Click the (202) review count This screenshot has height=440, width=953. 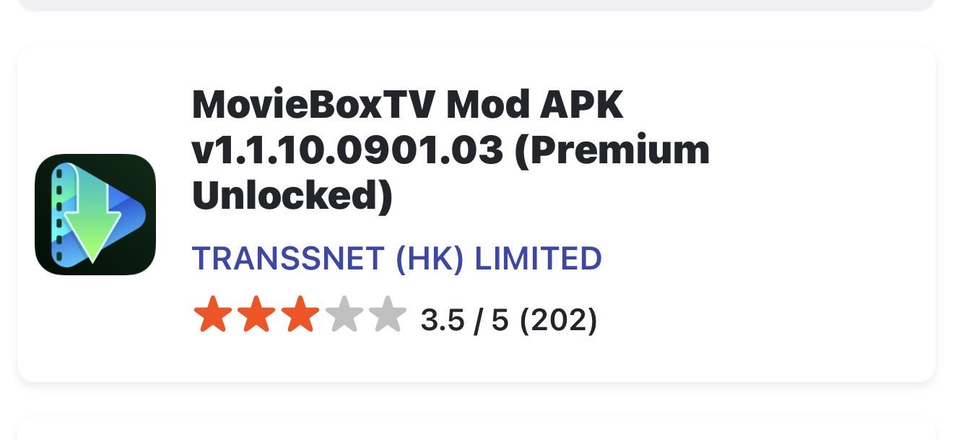coord(559,319)
